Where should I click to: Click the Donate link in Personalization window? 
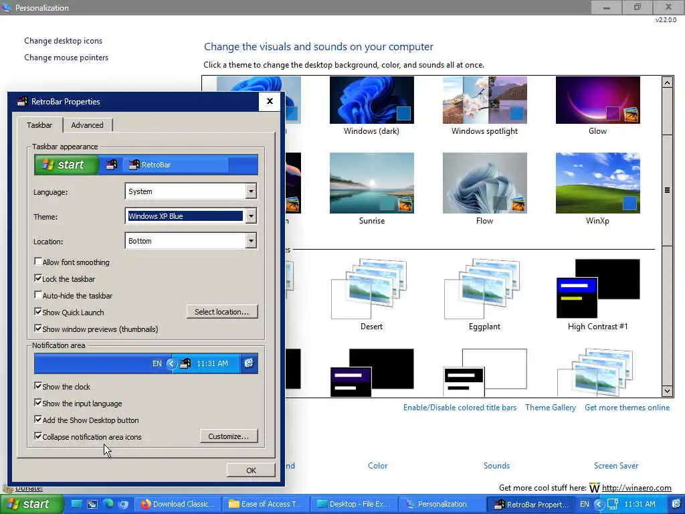coord(29,488)
